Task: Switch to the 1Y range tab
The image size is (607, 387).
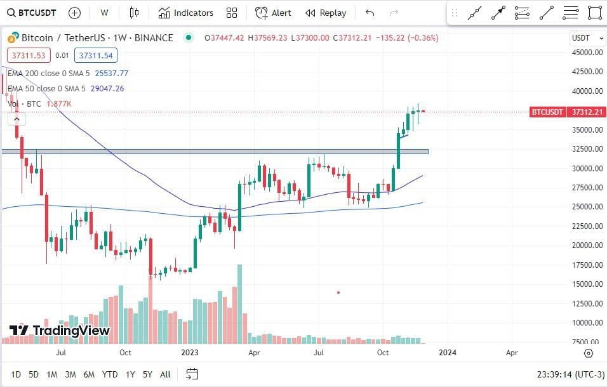Action: click(130, 374)
